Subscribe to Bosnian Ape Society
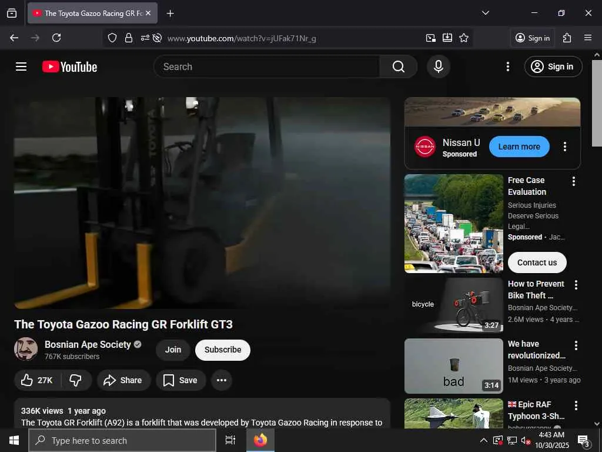Screen dimensions: 602x452 point(223,350)
